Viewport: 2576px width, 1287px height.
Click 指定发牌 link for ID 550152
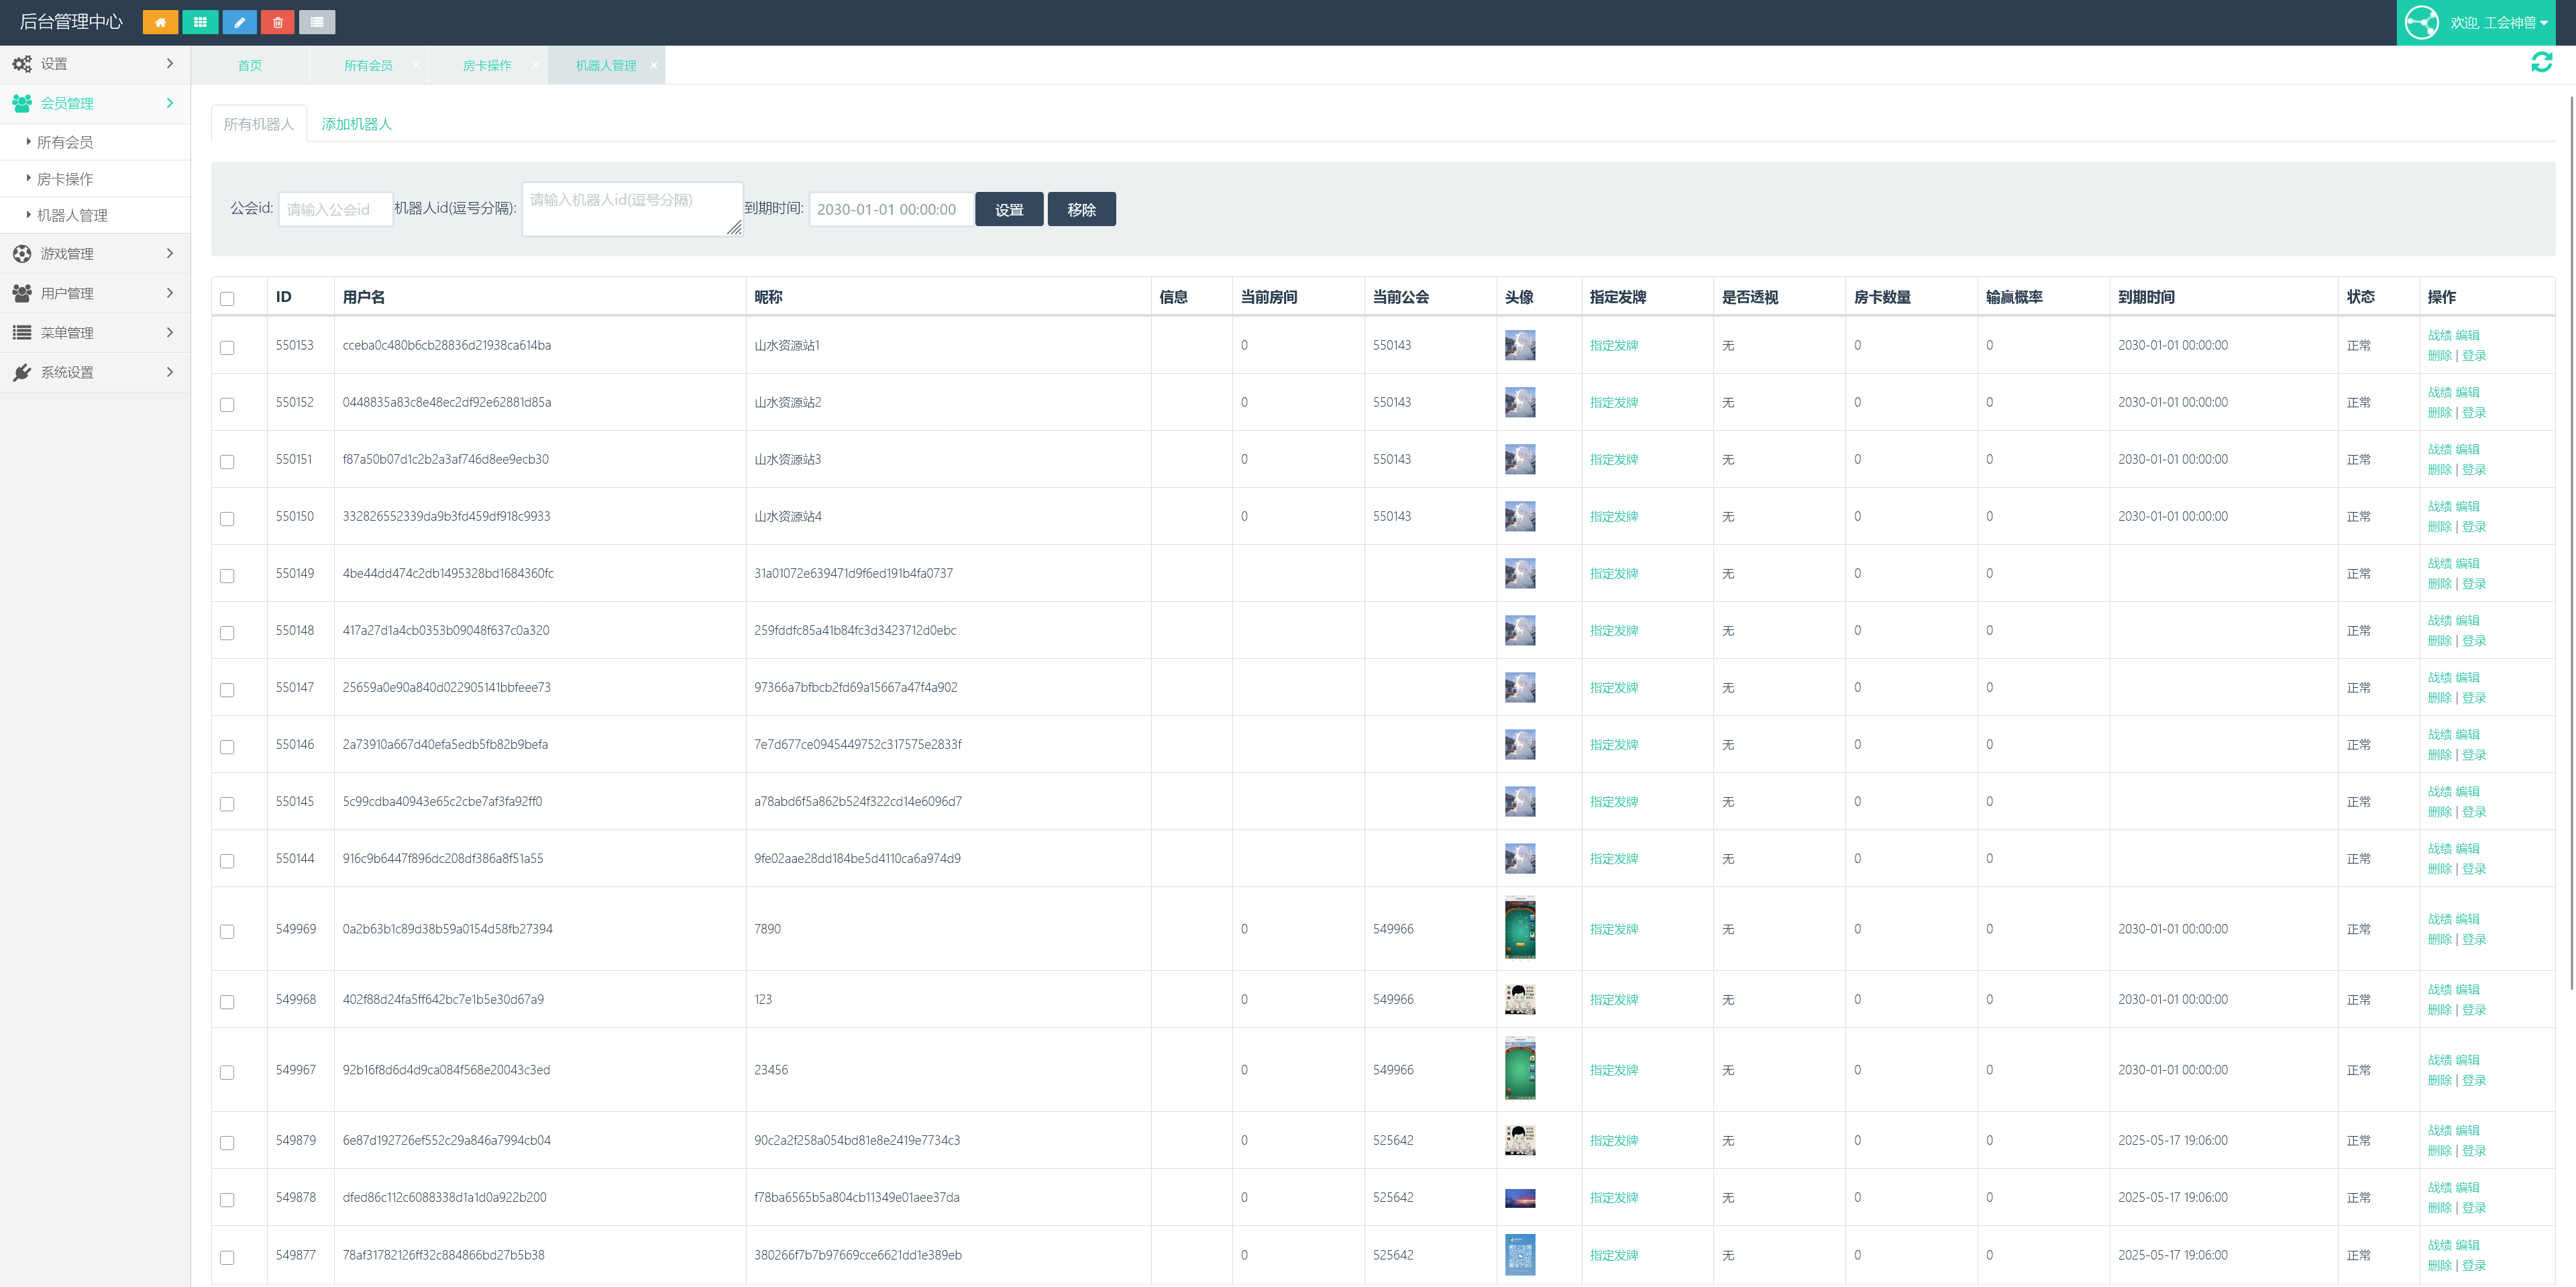click(x=1613, y=403)
